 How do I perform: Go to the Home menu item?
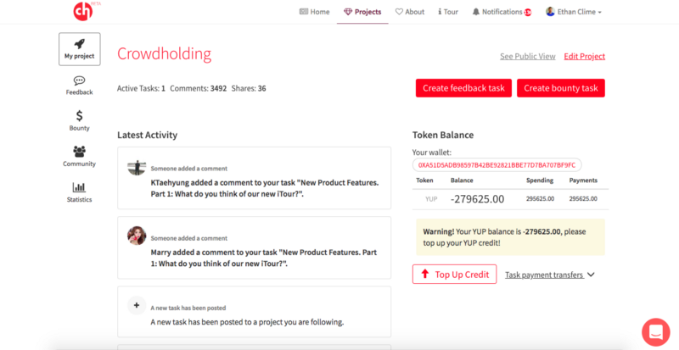(x=314, y=12)
